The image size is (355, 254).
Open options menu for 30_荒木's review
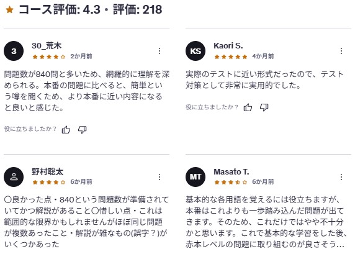click(x=160, y=51)
